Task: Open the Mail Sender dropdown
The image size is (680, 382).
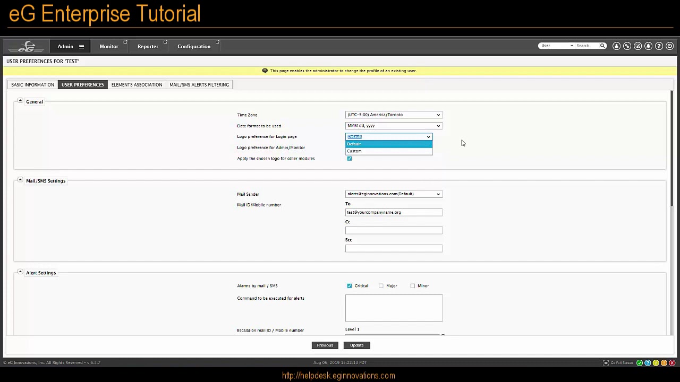Action: pyautogui.click(x=394, y=194)
